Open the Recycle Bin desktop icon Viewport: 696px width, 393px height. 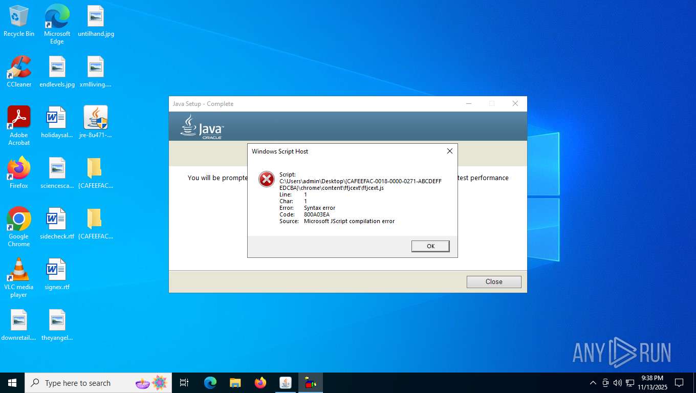tap(19, 21)
